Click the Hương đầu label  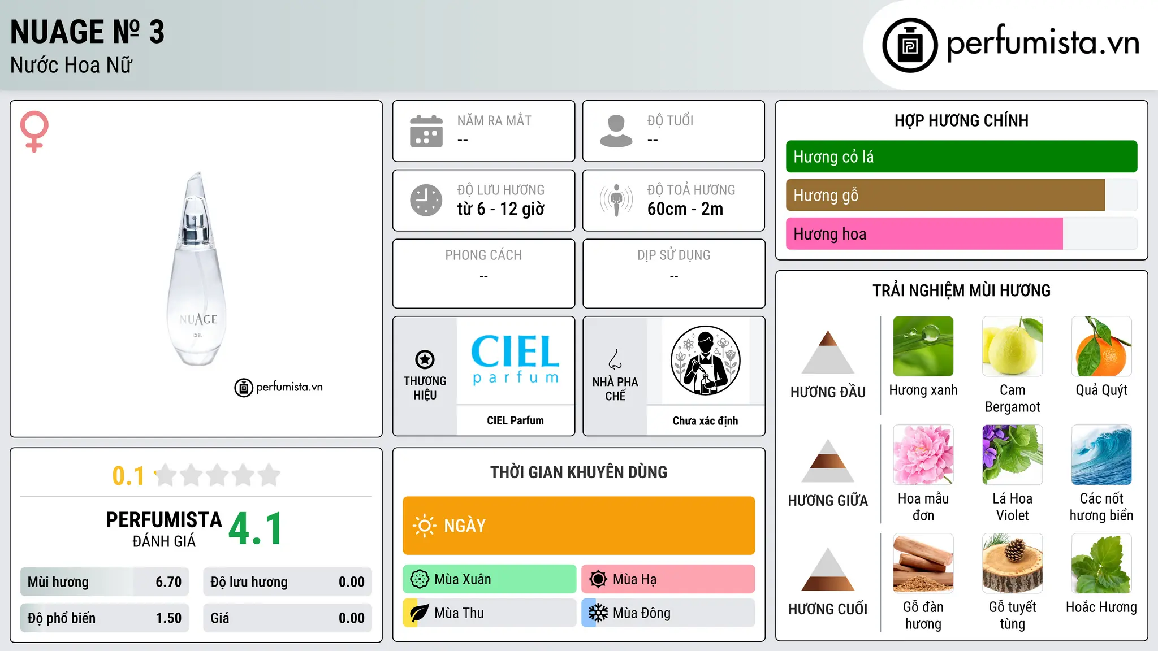(x=828, y=392)
